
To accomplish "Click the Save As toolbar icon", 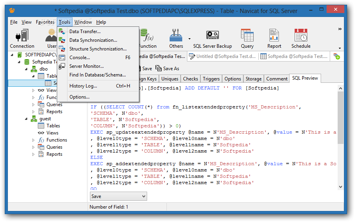I will [x=159, y=68].
